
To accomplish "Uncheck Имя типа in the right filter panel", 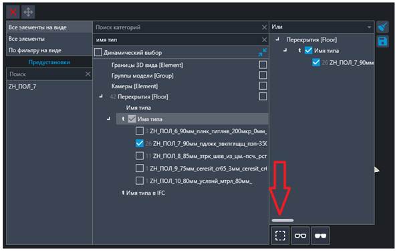I will point(308,50).
